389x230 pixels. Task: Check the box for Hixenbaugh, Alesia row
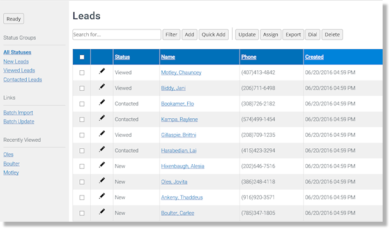click(82, 166)
